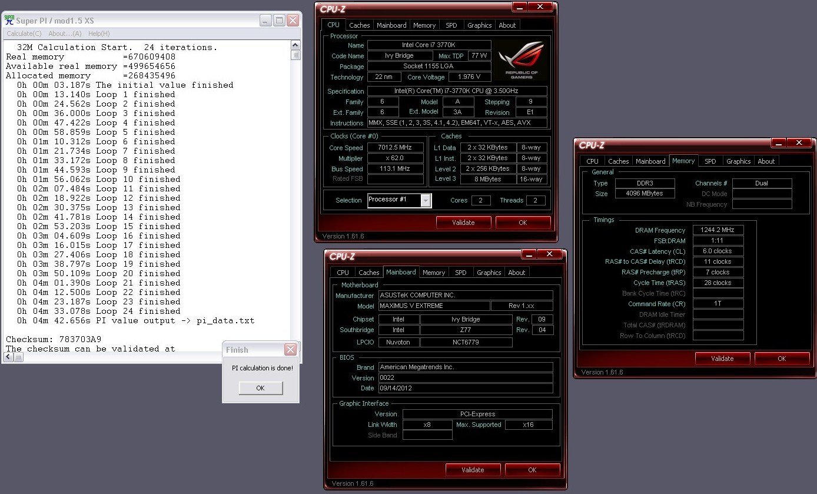Viewport: 817px width, 494px height.
Task: Select SPD tab in CPU-Z mainboard window
Action: click(460, 273)
